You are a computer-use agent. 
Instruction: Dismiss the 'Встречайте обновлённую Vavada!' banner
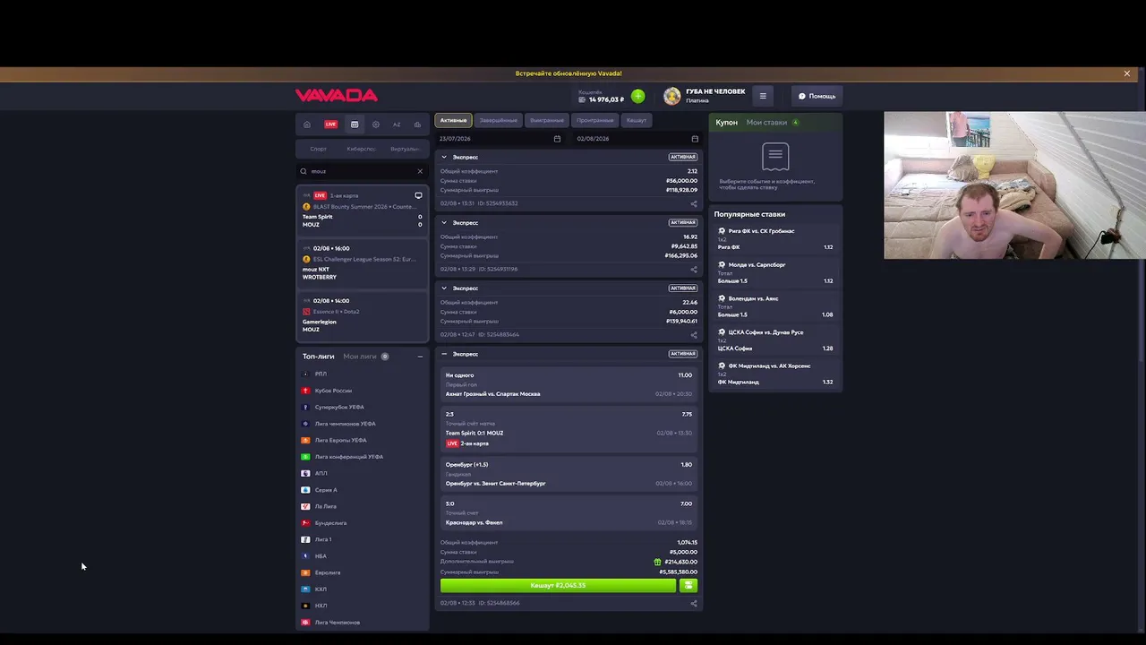tap(1127, 73)
